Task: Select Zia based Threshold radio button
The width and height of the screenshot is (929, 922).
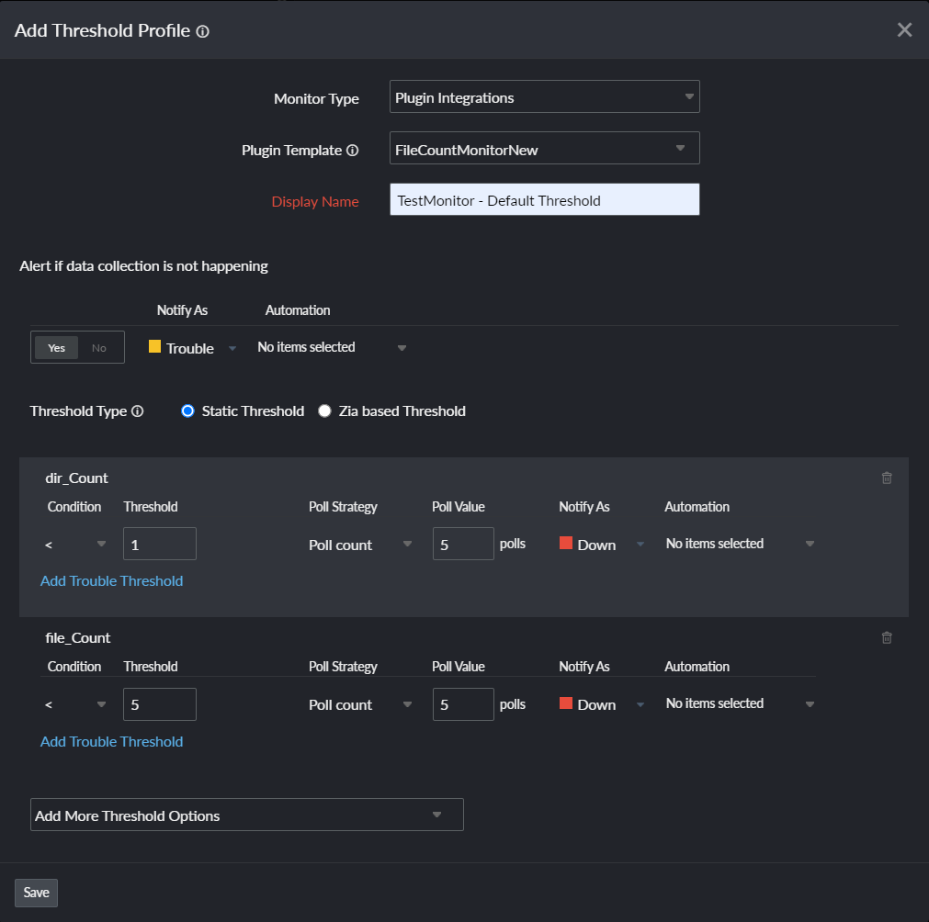Action: (324, 411)
